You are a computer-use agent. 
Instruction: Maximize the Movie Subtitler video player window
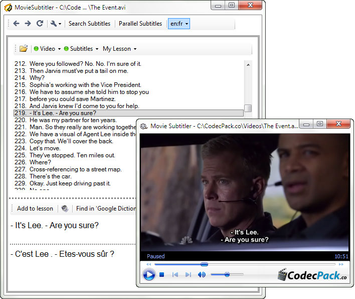pos(320,124)
